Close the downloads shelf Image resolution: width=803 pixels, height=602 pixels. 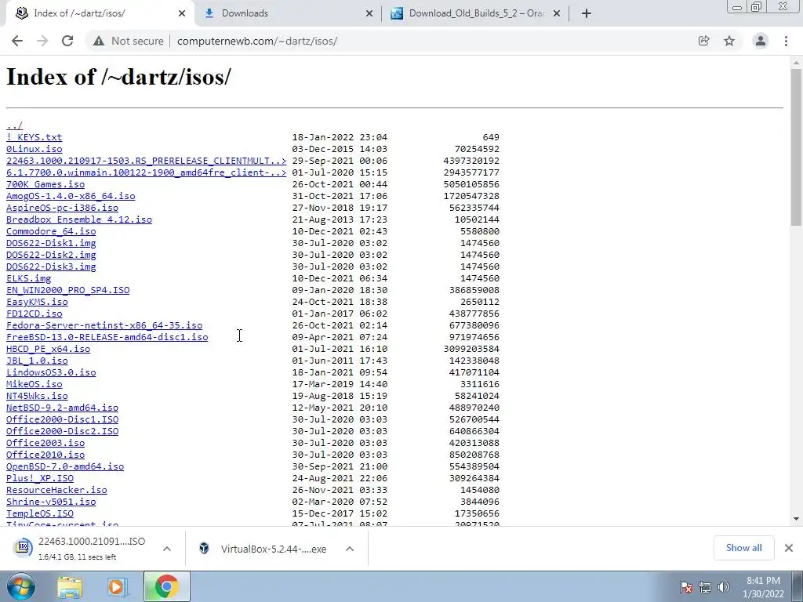point(789,548)
